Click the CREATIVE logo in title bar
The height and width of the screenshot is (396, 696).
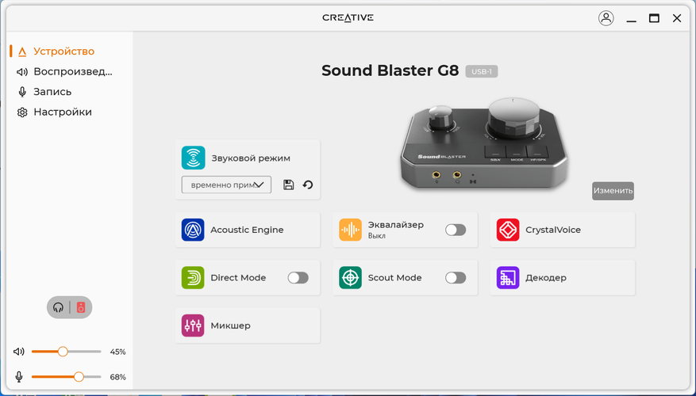tap(348, 17)
